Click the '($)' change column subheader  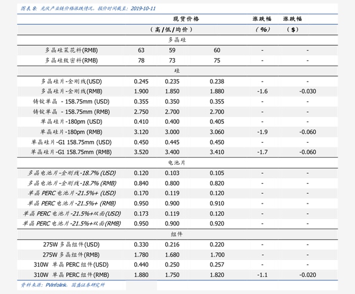pos(292,30)
